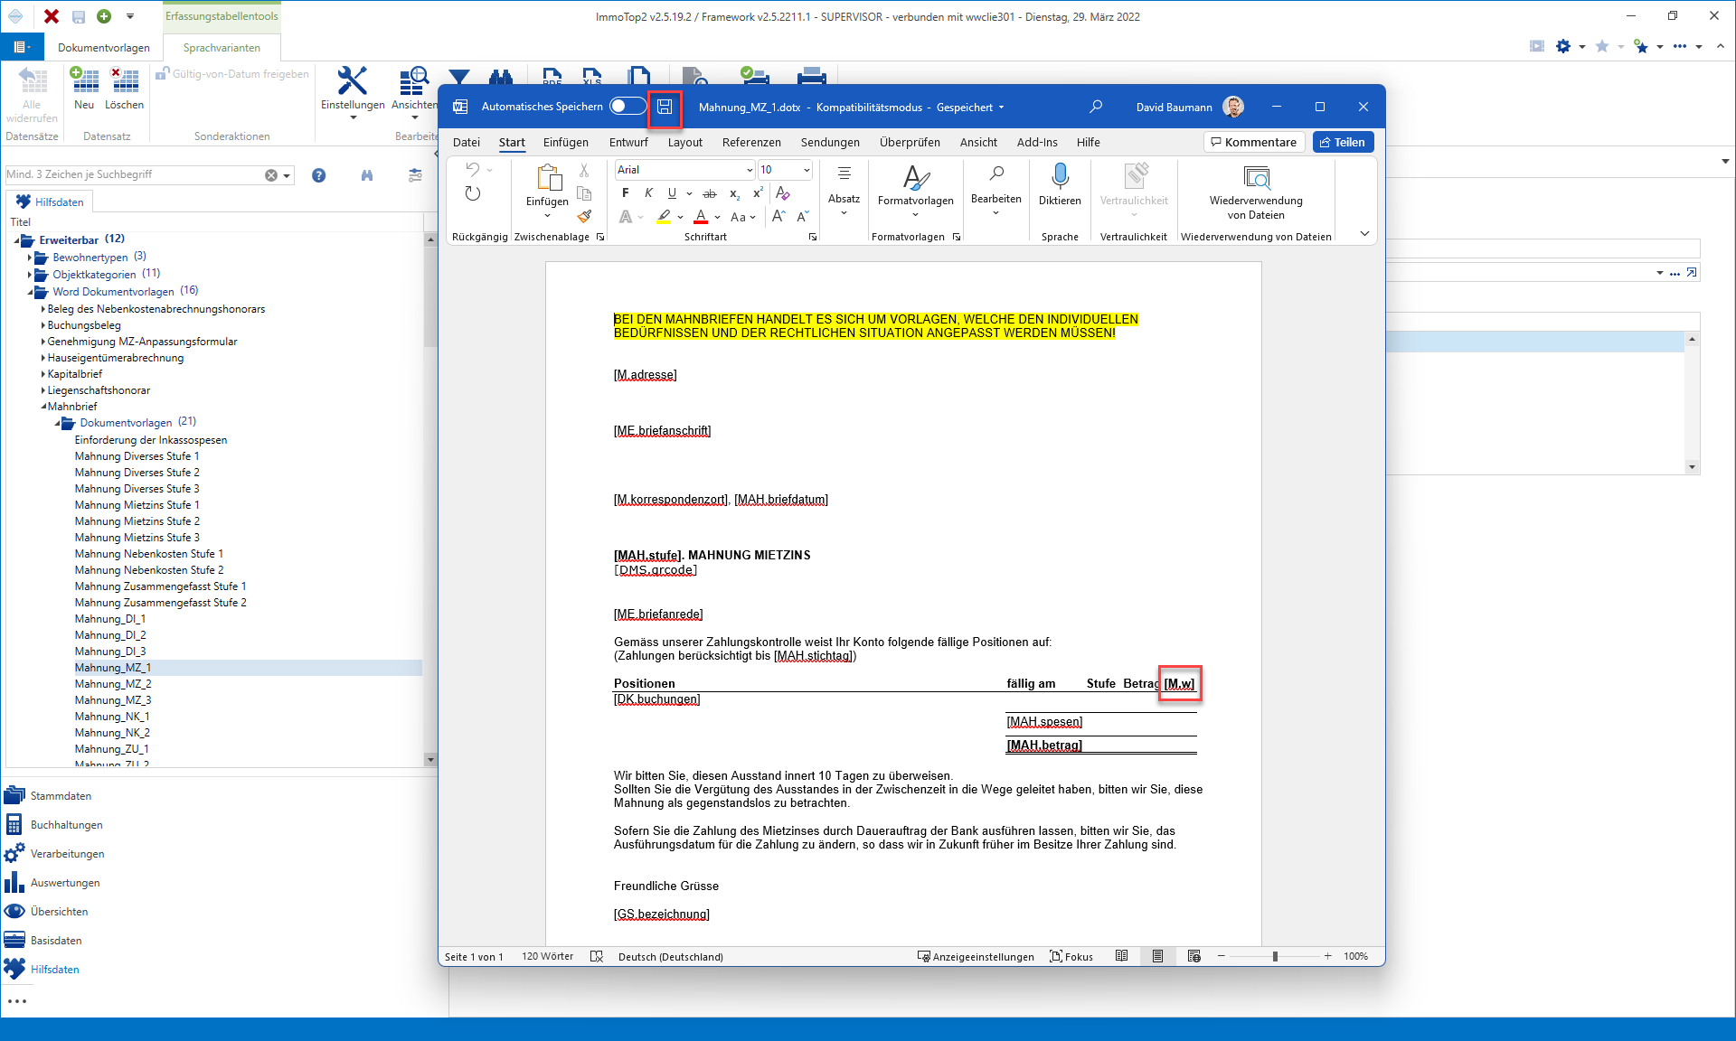
Task: Select Mahnung_MZ_2 in the tree
Action: [113, 684]
